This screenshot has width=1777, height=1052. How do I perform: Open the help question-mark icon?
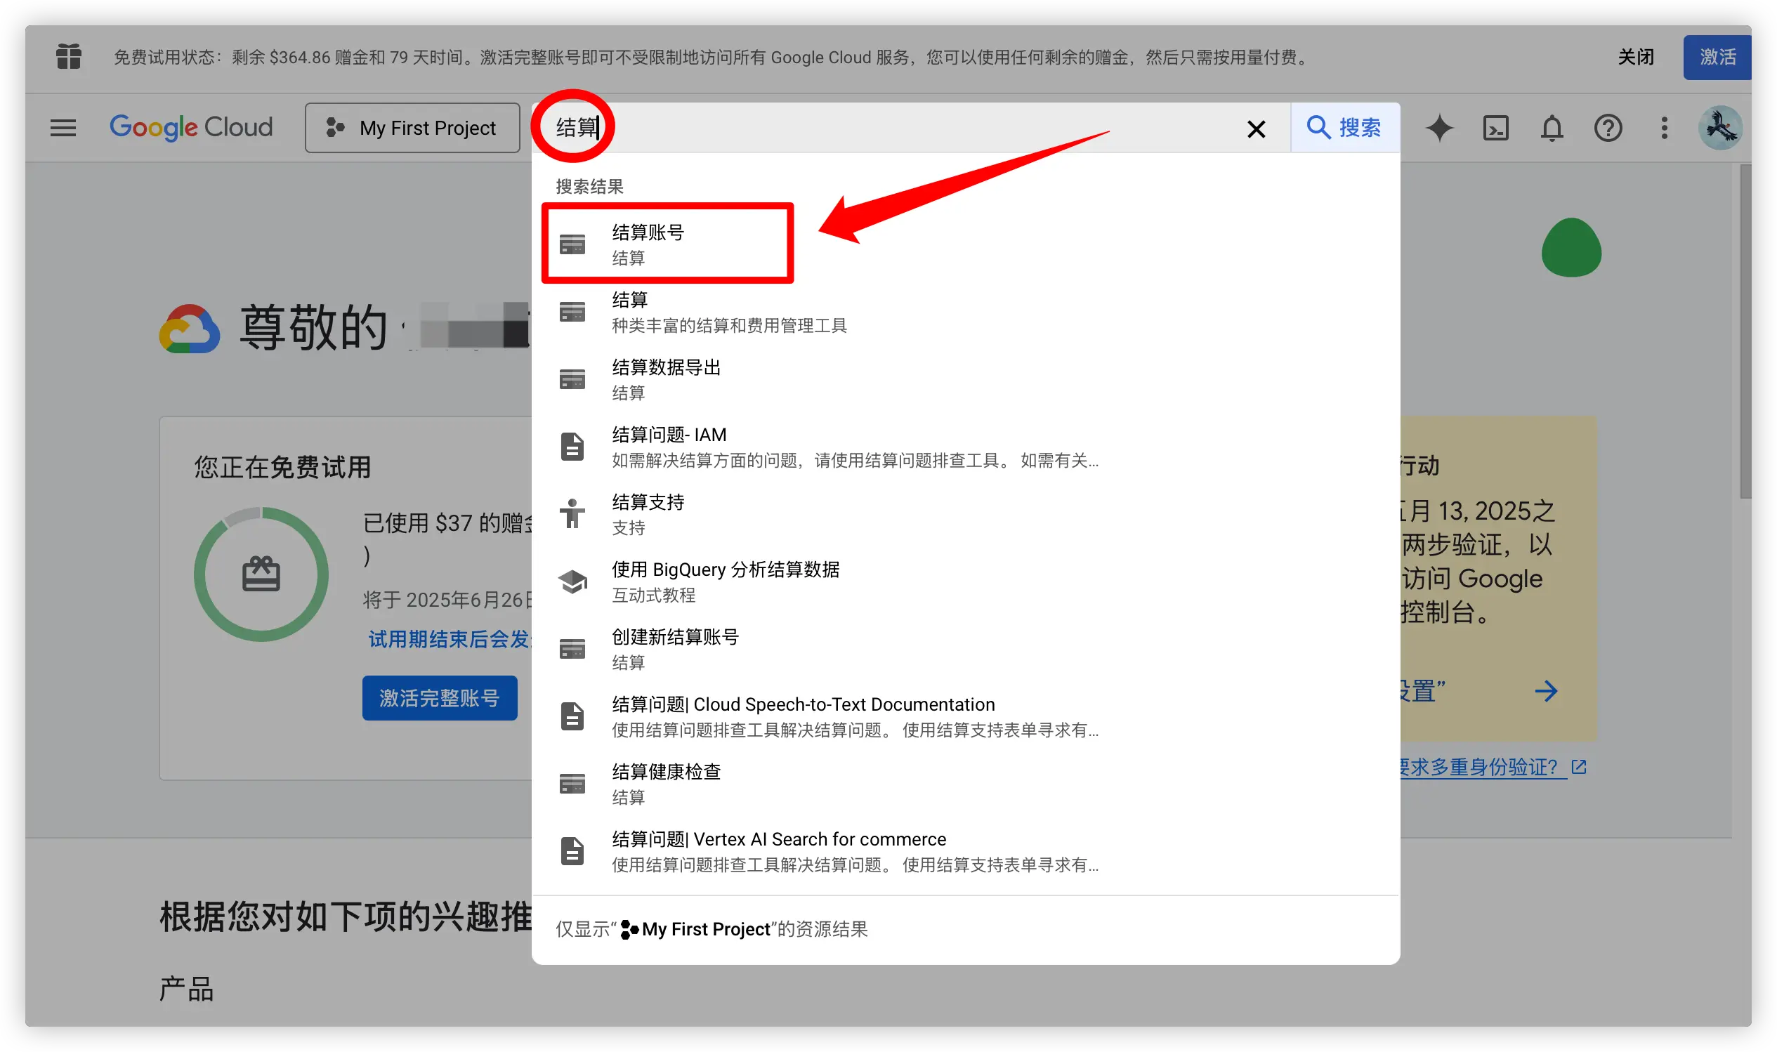coord(1607,129)
